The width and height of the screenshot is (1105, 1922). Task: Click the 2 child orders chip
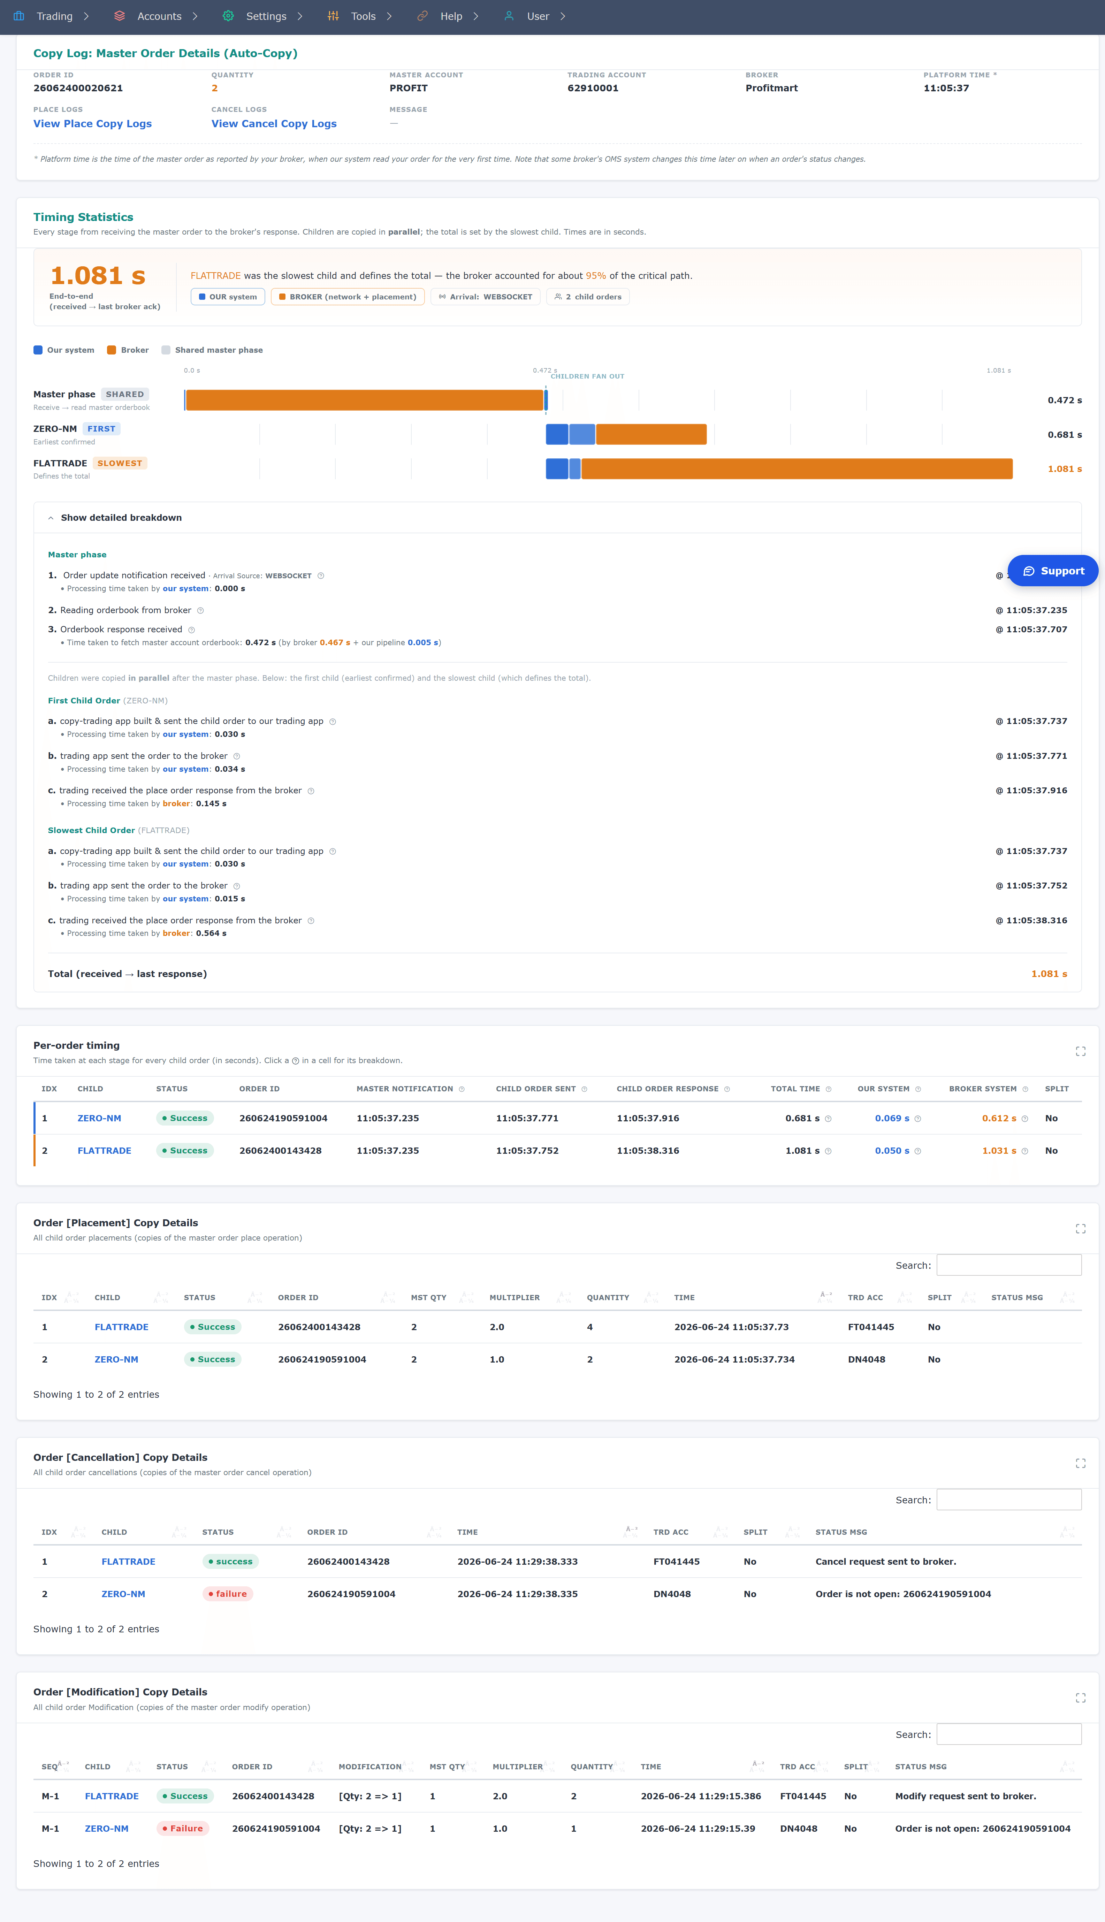[x=587, y=297]
